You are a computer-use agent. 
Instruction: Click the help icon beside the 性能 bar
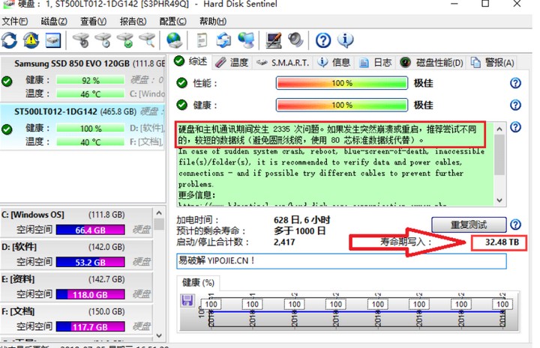(x=515, y=84)
